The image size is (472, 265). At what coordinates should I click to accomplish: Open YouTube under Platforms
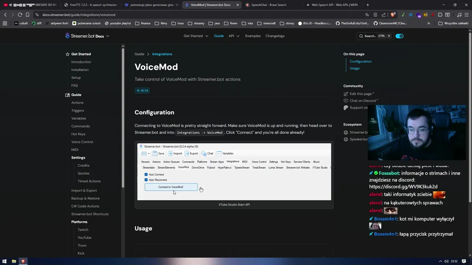coord(84,238)
